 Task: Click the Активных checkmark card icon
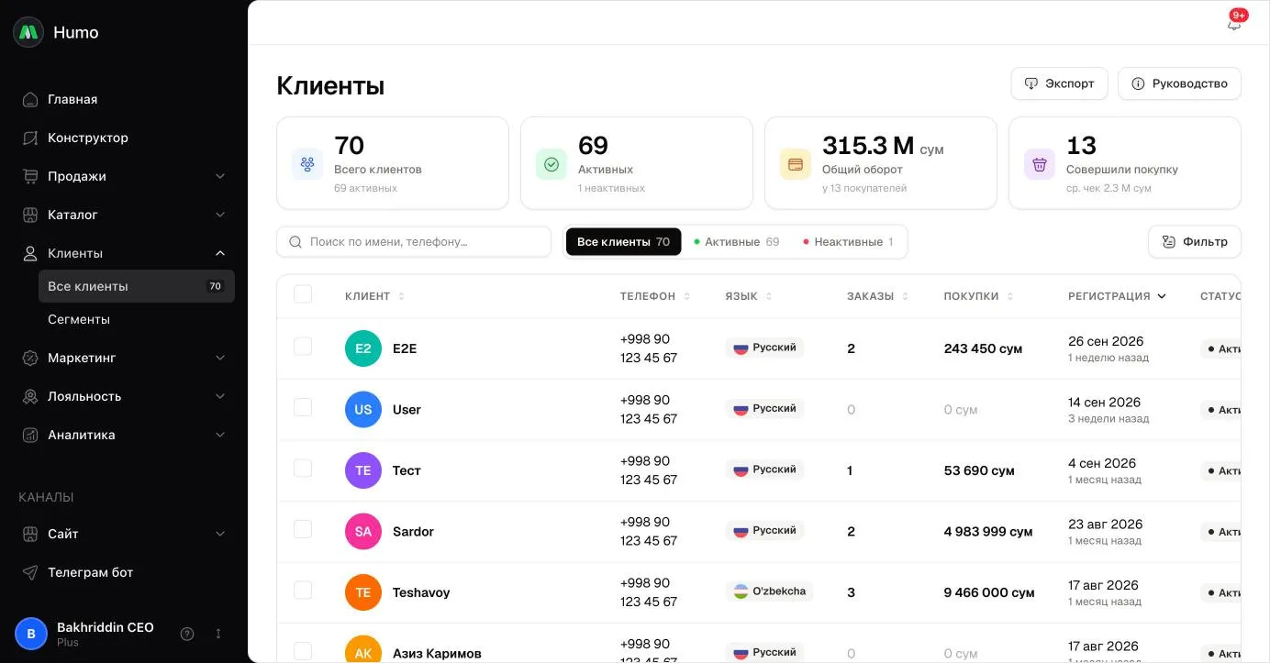[x=551, y=164]
